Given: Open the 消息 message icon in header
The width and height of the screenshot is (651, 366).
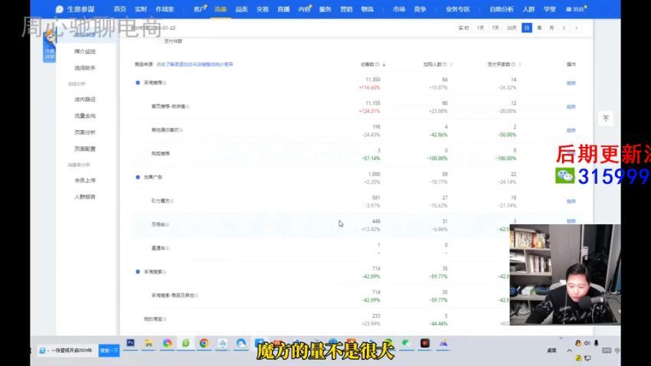Looking at the screenshot, I should point(576,9).
